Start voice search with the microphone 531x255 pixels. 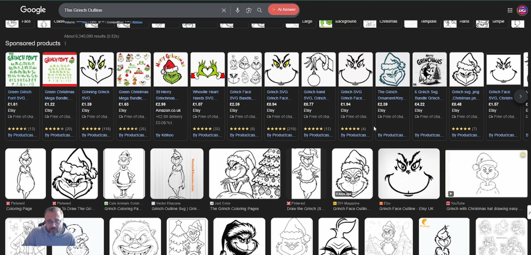click(x=237, y=10)
